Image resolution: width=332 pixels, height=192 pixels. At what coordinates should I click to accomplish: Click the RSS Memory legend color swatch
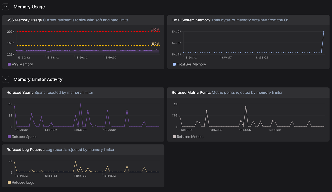click(x=9, y=64)
